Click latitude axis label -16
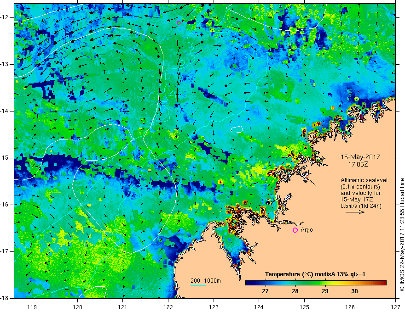The height and width of the screenshot is (312, 405). 5,205
